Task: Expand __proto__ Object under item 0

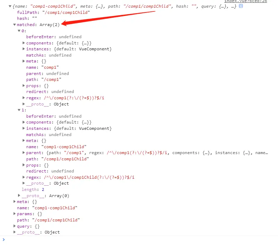Action: point(24,104)
